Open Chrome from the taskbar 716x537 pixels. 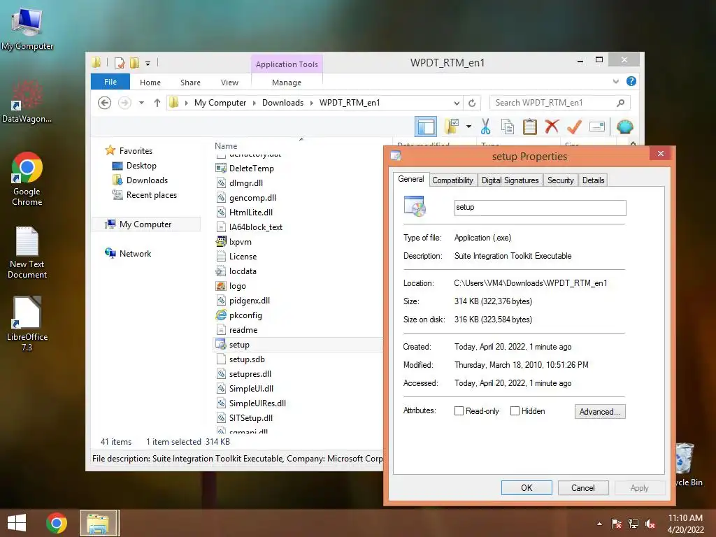57,523
